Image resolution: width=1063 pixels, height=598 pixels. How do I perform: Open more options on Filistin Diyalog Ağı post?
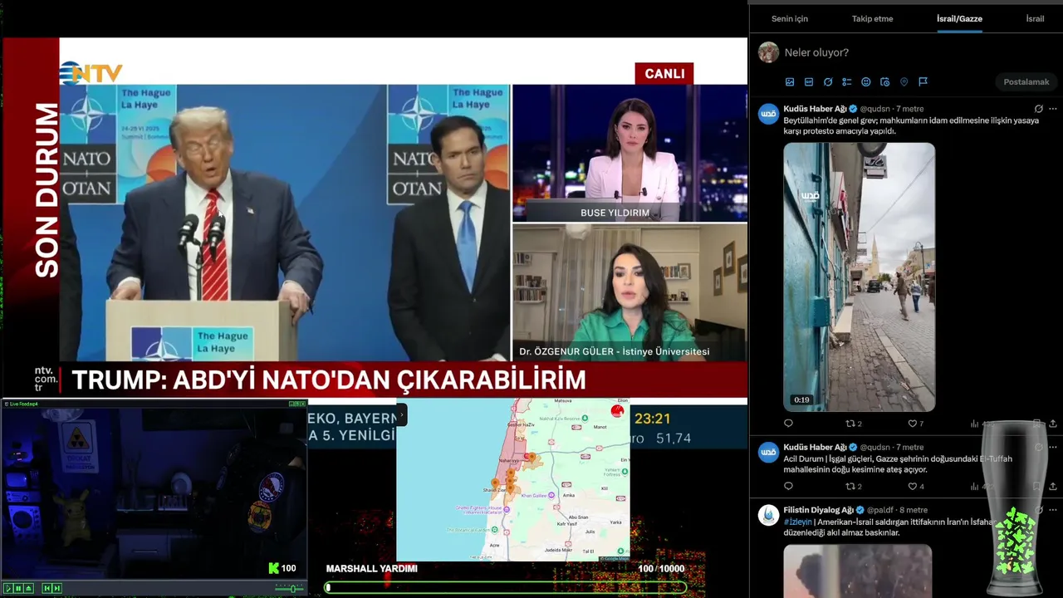pyautogui.click(x=1053, y=510)
